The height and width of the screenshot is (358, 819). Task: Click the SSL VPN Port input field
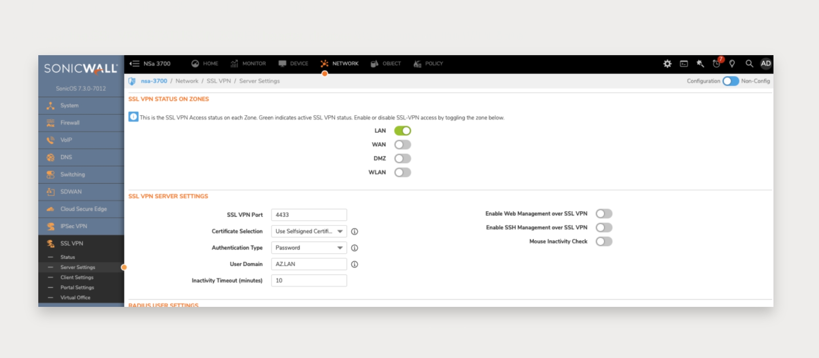[309, 215]
